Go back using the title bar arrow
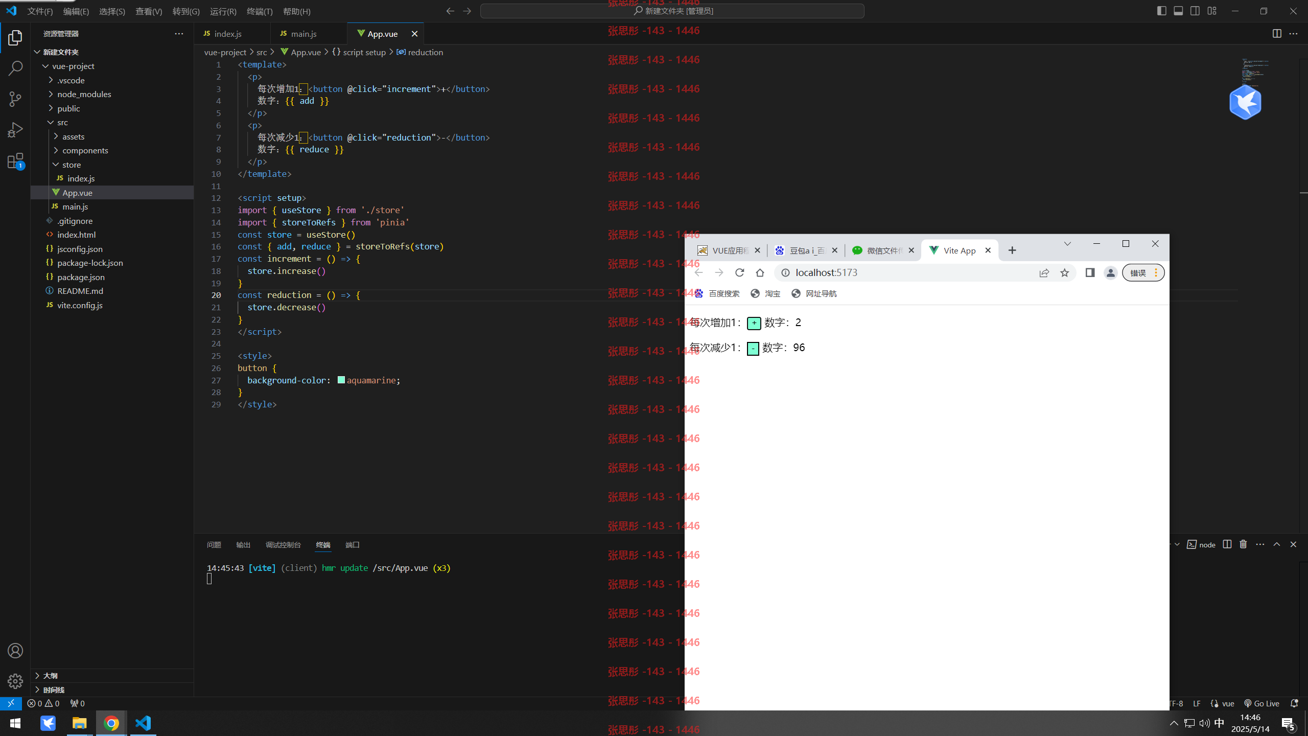 pos(450,11)
